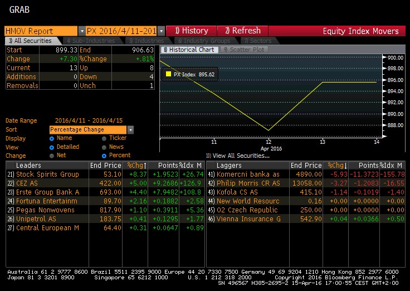Click the Leaders End Price column header

tap(106, 166)
